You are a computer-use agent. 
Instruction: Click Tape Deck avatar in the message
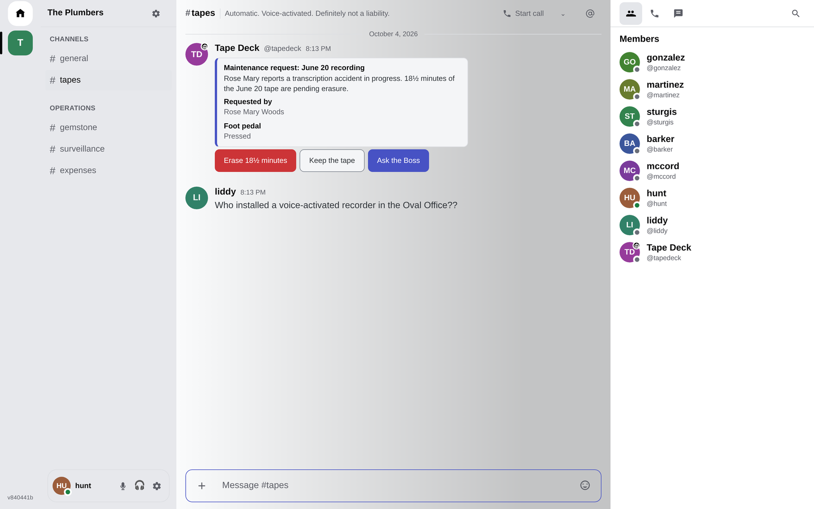point(197,54)
